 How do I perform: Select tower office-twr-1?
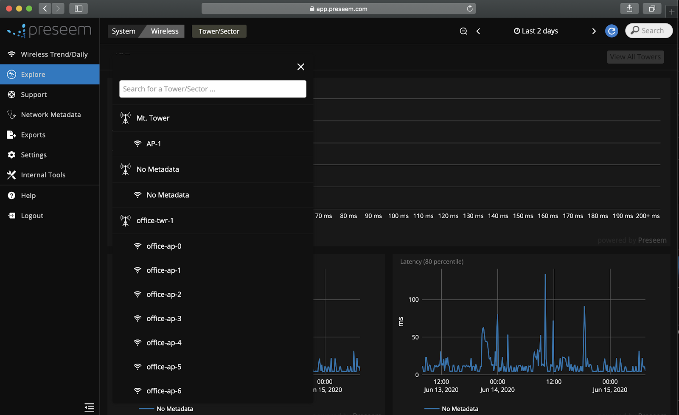[x=213, y=221]
